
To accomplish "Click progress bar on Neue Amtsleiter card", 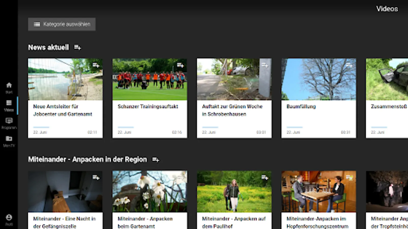I will coord(41,127).
